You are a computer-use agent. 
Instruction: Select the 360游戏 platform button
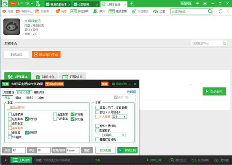coord(16,55)
